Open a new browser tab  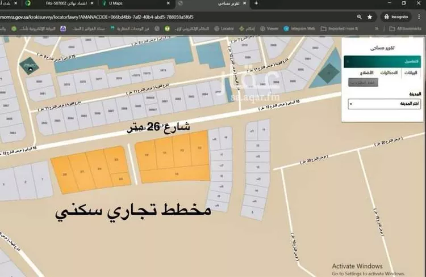[x=256, y=3]
